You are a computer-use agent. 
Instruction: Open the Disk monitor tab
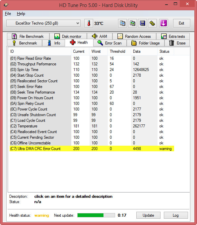68,37
